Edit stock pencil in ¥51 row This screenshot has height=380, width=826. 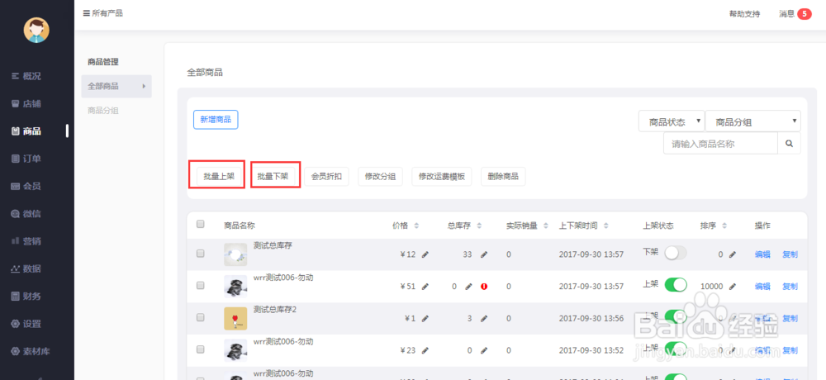pyautogui.click(x=468, y=287)
